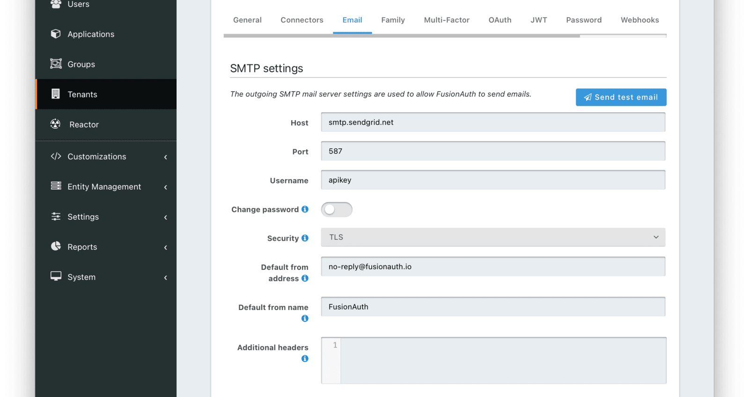The height and width of the screenshot is (397, 749).
Task: Click the Groups sidebar icon
Action: [x=56, y=64]
